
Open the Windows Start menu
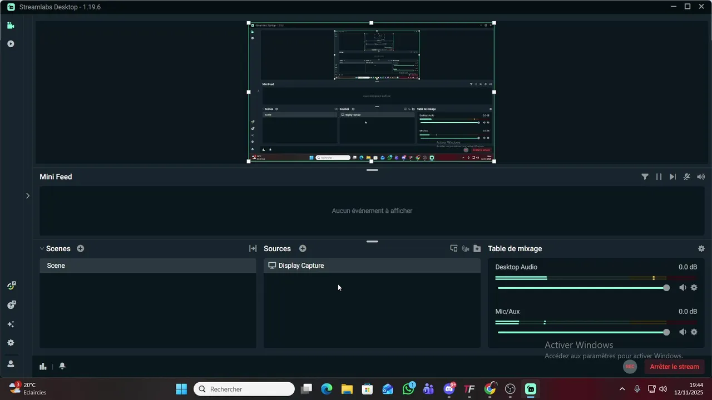(x=181, y=389)
